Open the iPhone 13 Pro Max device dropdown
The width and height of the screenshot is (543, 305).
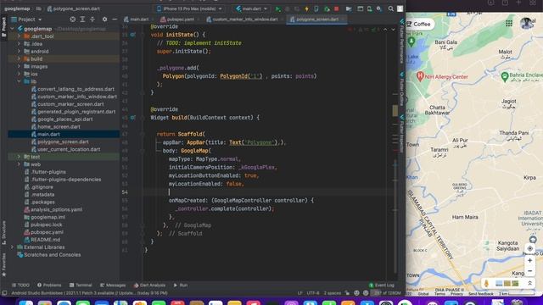pyautogui.click(x=189, y=8)
